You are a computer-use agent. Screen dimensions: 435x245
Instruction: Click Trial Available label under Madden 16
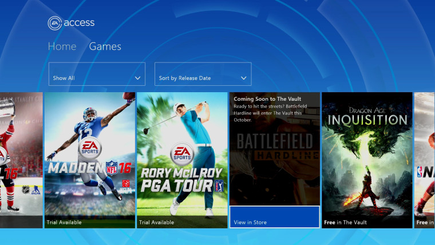point(64,222)
